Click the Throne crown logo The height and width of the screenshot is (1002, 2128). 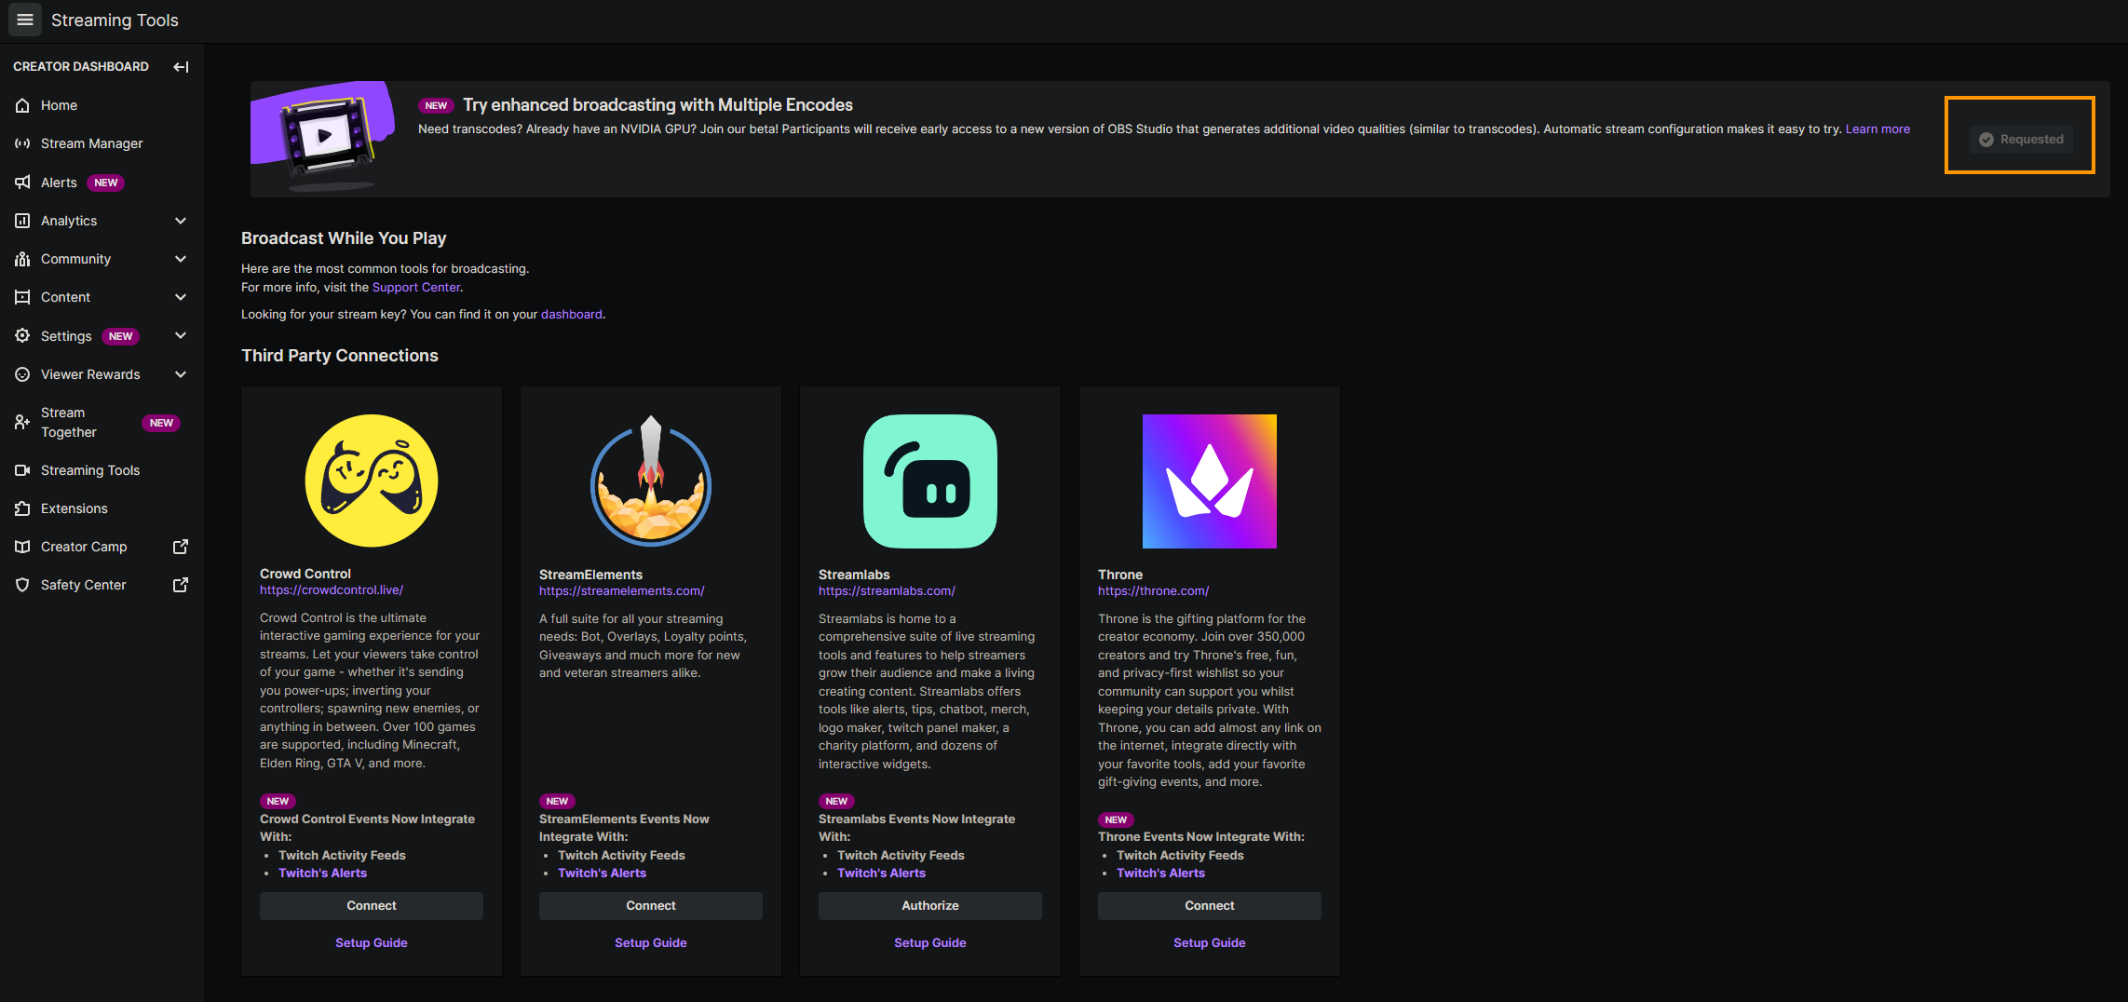tap(1210, 481)
